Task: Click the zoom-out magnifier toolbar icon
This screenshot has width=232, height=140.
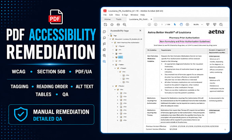Action: click(x=125, y=25)
